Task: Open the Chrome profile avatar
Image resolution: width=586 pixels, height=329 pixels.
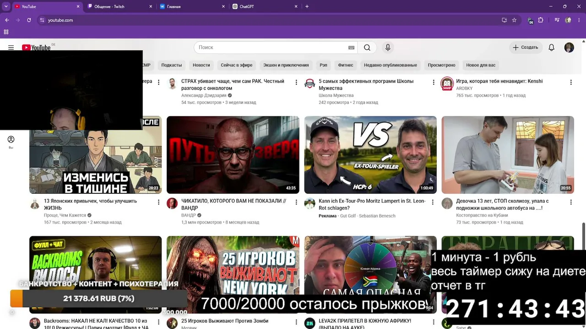Action: (568, 20)
